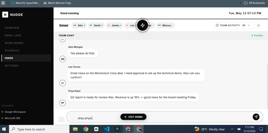Viewport: 268px width, 133px height.
Task: Click the chat message input field
Action: pos(165,117)
